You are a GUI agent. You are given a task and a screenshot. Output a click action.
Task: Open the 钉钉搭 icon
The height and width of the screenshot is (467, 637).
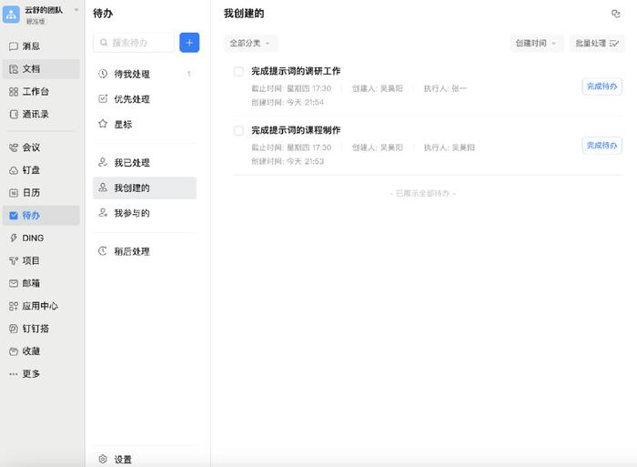[x=14, y=329]
